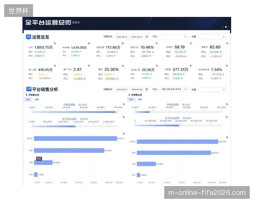Click the corner icon on the 1,478.09万 card

(x=89, y=44)
